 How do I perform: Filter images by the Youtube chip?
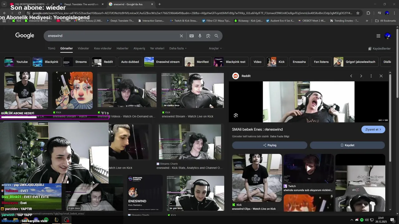point(18,62)
